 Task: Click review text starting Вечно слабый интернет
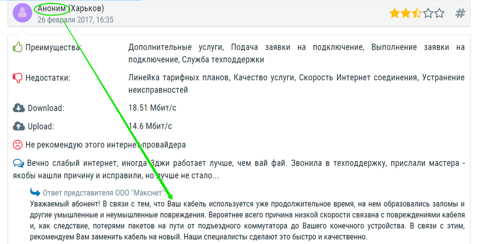239,169
